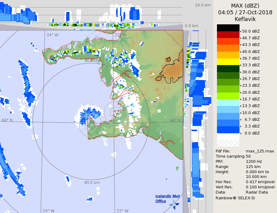Viewport: 277px width, 213px height.
Task: Click the arrow marker beside 33.3 dBZ
Action: pos(241,65)
